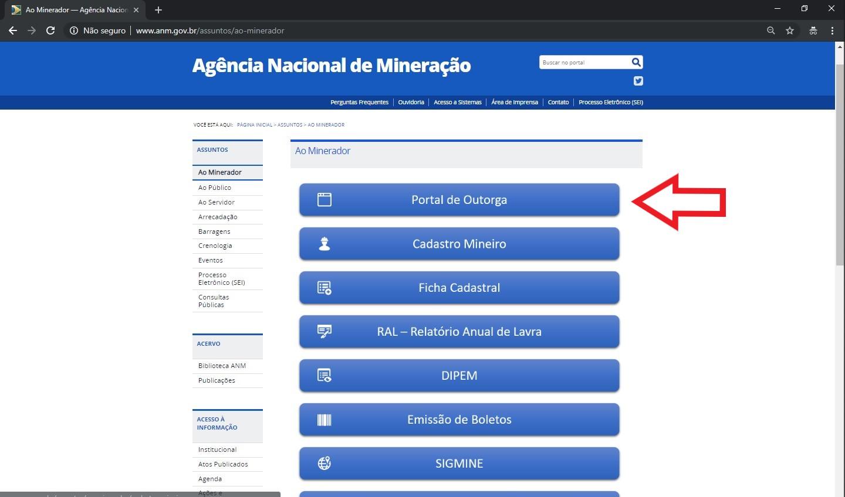
Task: Open DIPEM
Action: (x=459, y=376)
